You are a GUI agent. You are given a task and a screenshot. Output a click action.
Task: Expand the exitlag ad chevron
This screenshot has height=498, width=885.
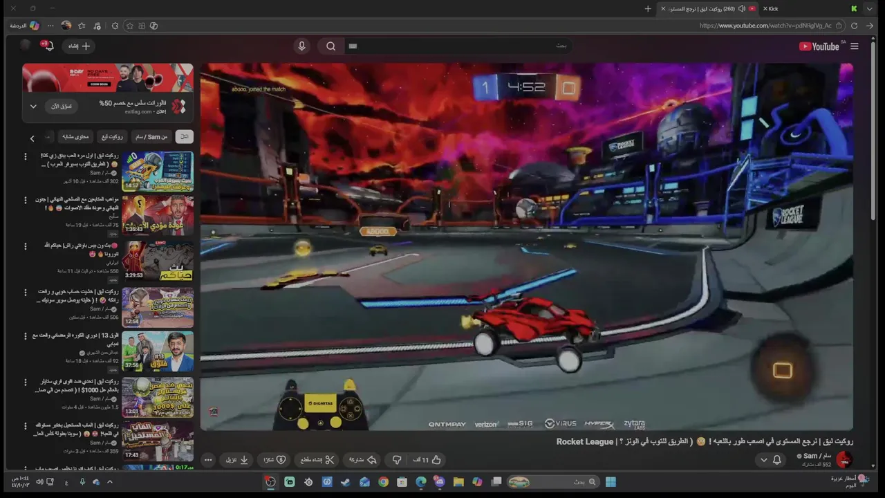point(32,107)
